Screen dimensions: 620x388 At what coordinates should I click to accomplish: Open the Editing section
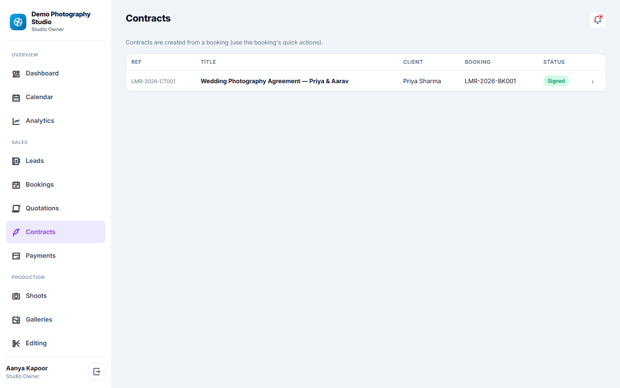coord(56,343)
